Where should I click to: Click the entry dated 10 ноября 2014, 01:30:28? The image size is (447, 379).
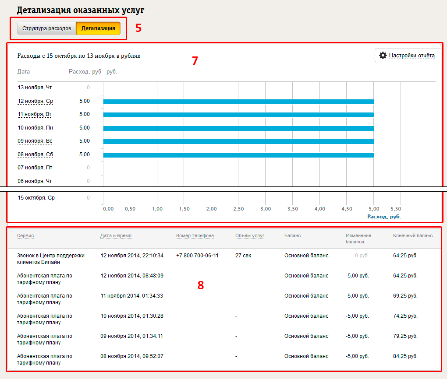coord(132,316)
